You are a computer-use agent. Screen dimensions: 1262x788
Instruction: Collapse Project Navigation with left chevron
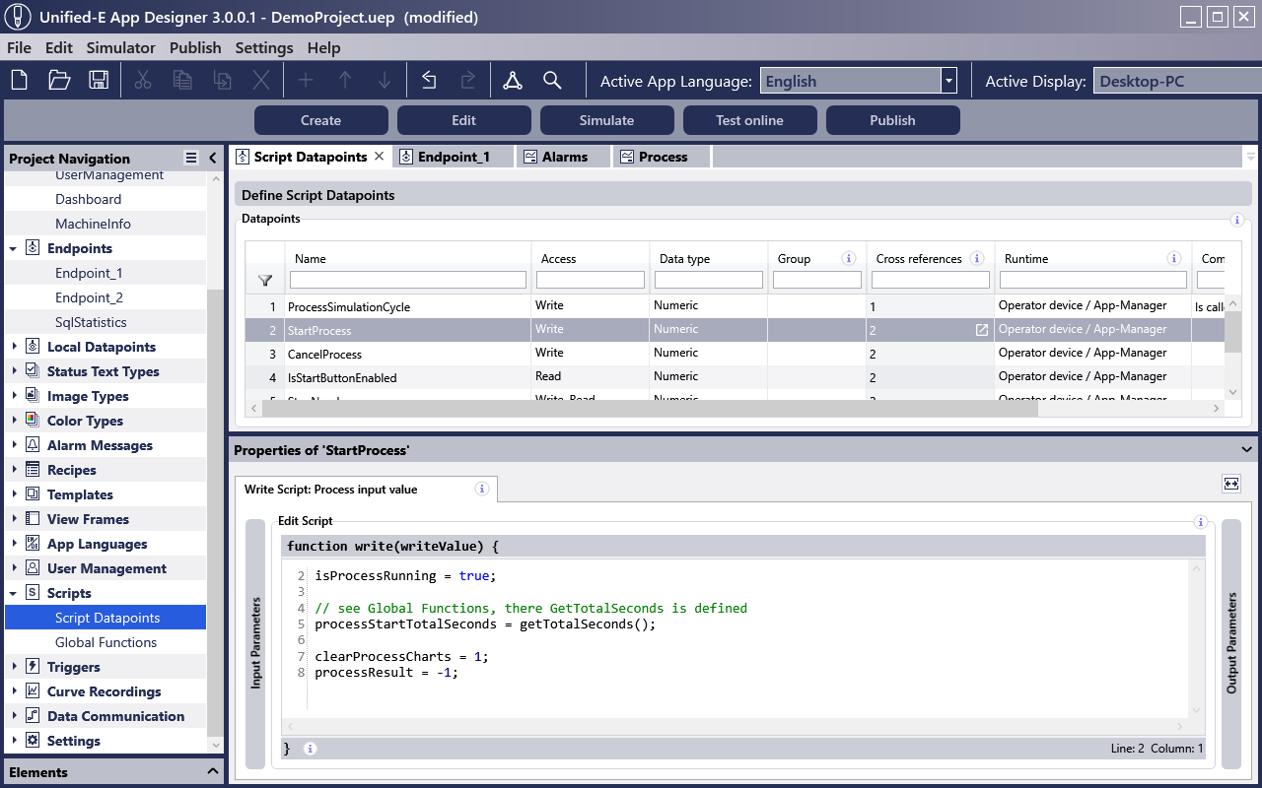pos(212,158)
